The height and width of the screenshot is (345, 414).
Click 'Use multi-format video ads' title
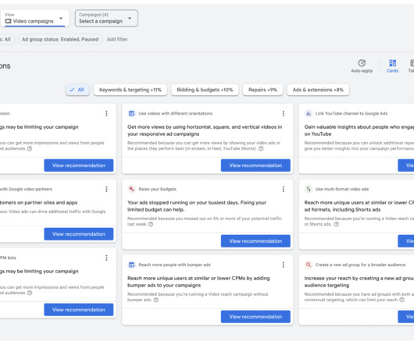(x=342, y=189)
